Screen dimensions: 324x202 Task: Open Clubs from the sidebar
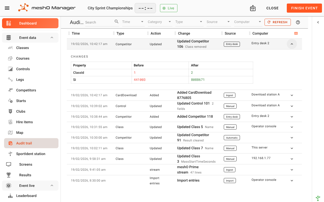tap(31, 111)
